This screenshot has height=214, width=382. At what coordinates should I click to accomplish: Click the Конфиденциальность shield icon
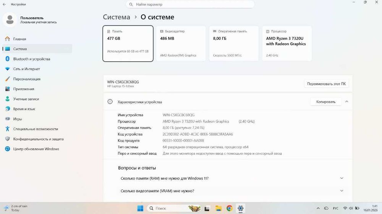click(x=8, y=139)
